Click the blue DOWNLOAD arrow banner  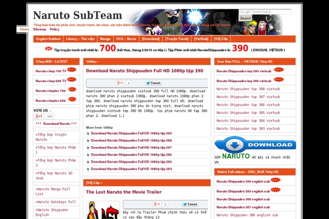tap(255, 145)
